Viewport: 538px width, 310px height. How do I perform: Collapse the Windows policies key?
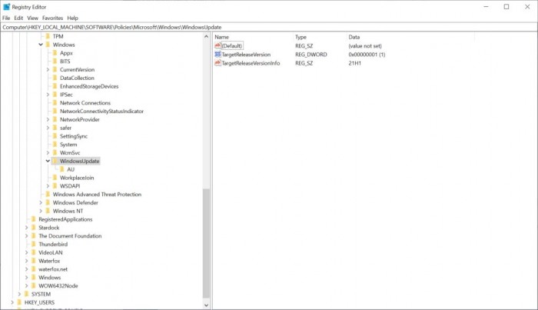[41, 45]
